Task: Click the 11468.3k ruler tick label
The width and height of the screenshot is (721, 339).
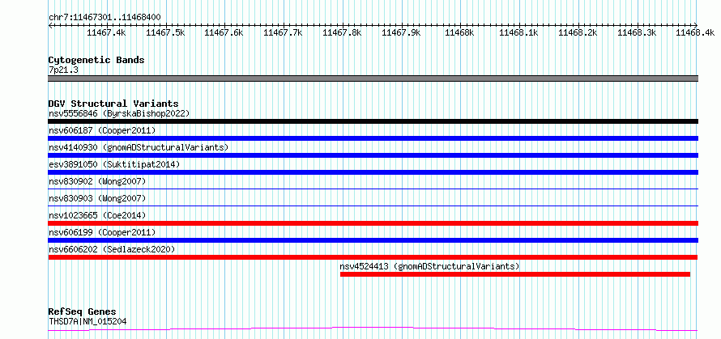Action: [637, 32]
